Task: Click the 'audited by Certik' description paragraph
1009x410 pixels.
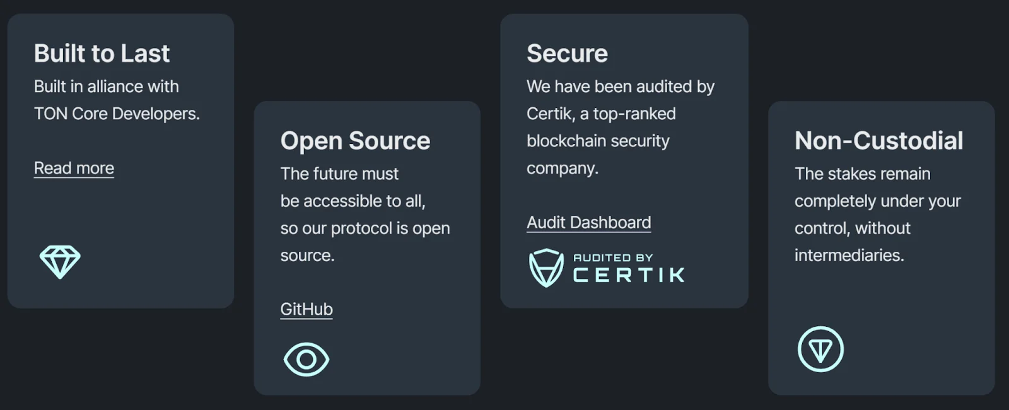Action: (621, 127)
